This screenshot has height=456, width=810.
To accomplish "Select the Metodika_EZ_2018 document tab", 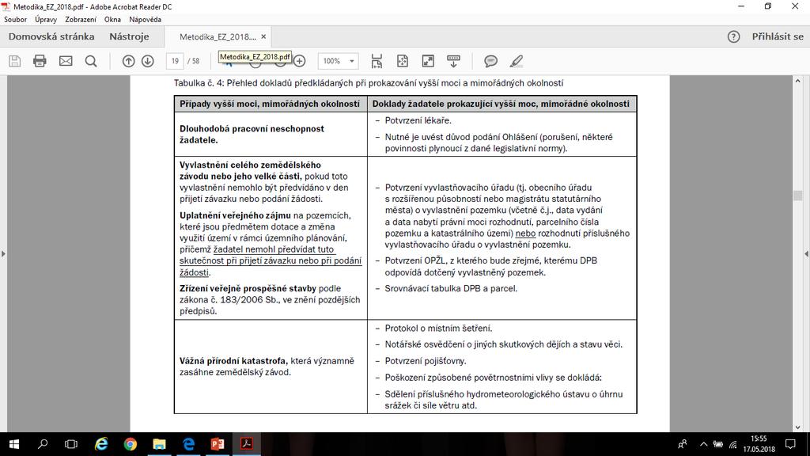I will 218,36.
